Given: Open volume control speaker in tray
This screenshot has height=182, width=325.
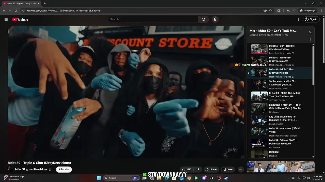Looking at the screenshot, I should [x=308, y=178].
